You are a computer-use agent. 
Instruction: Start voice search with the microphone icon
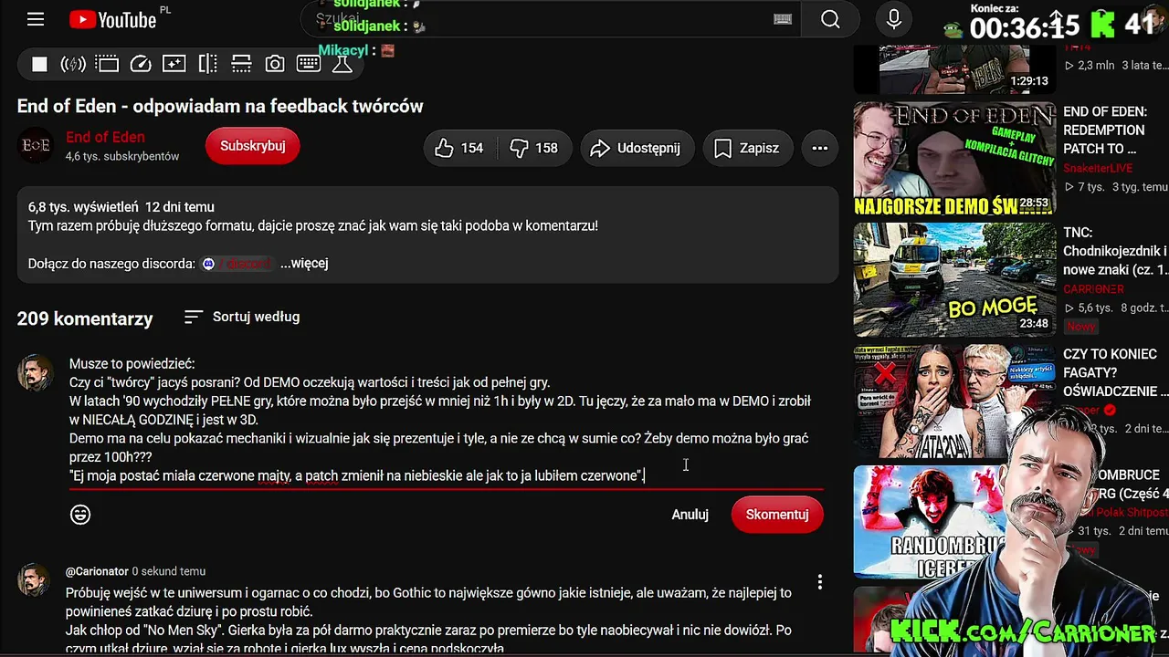[x=894, y=19]
